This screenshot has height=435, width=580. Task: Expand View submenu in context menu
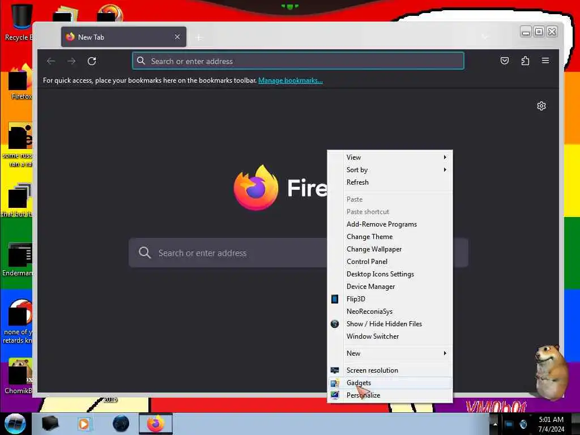(390, 157)
